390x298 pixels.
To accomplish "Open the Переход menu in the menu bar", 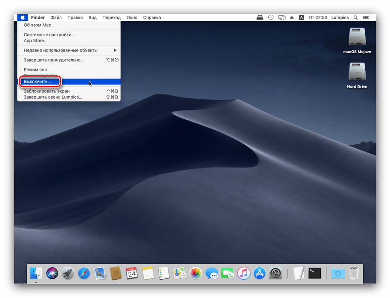I will point(111,17).
